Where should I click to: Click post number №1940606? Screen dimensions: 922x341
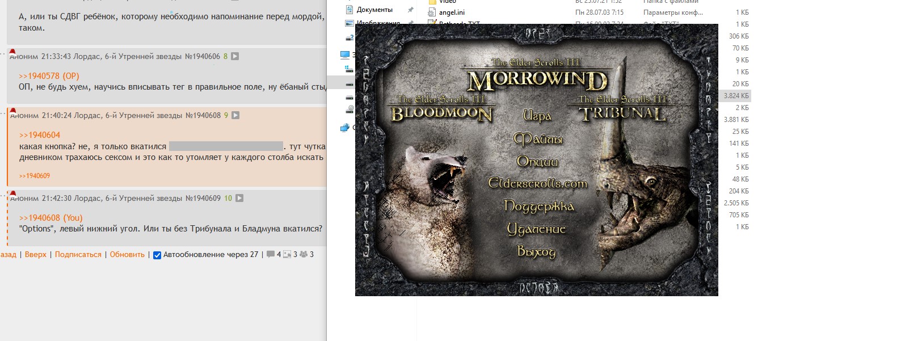tap(203, 57)
